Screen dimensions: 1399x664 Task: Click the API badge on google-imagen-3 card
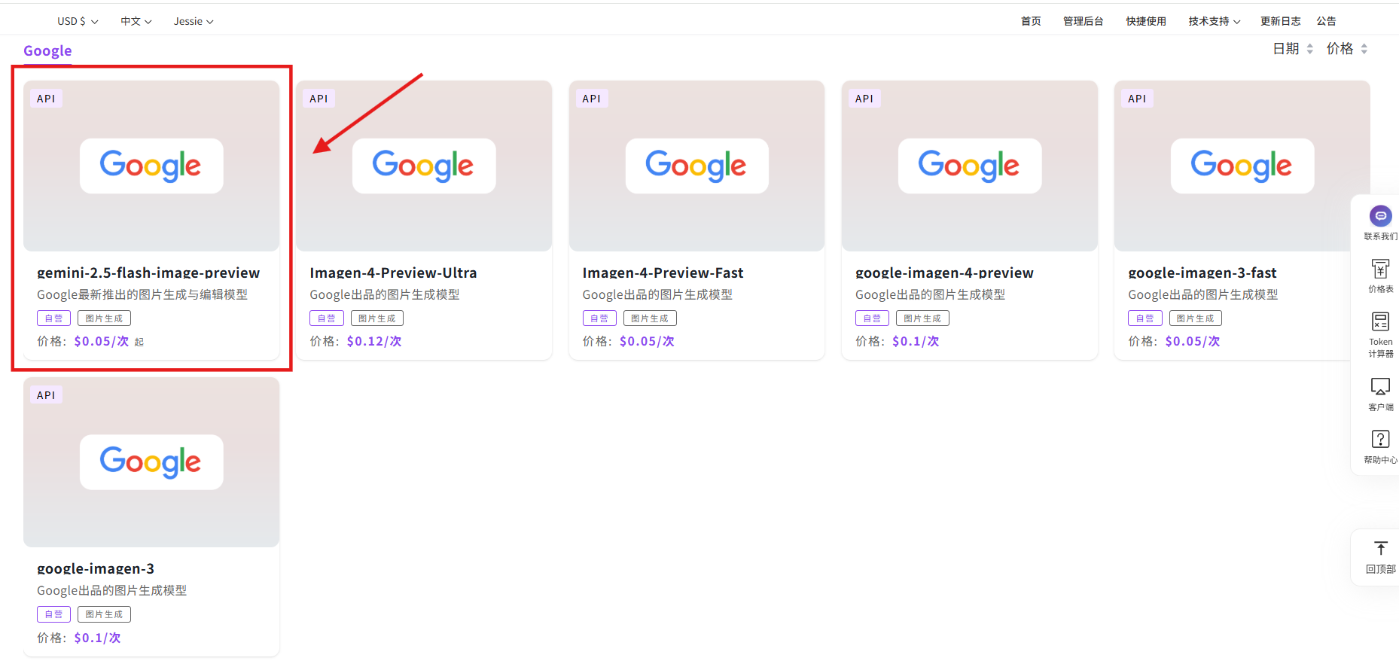click(46, 395)
